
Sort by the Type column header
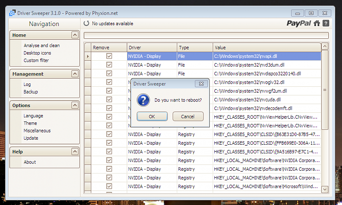pos(195,47)
